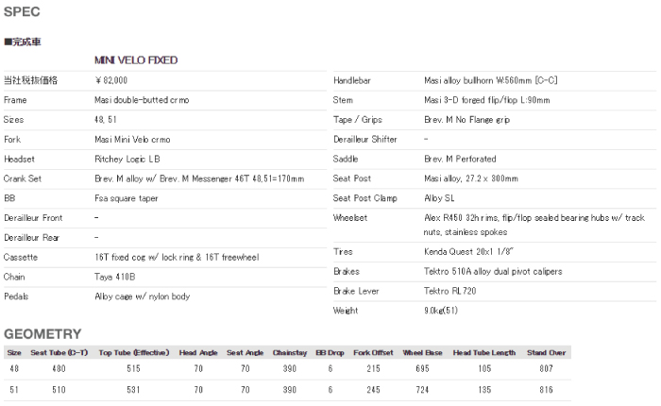Select the 当社税抜価格 price label

[x=31, y=80]
